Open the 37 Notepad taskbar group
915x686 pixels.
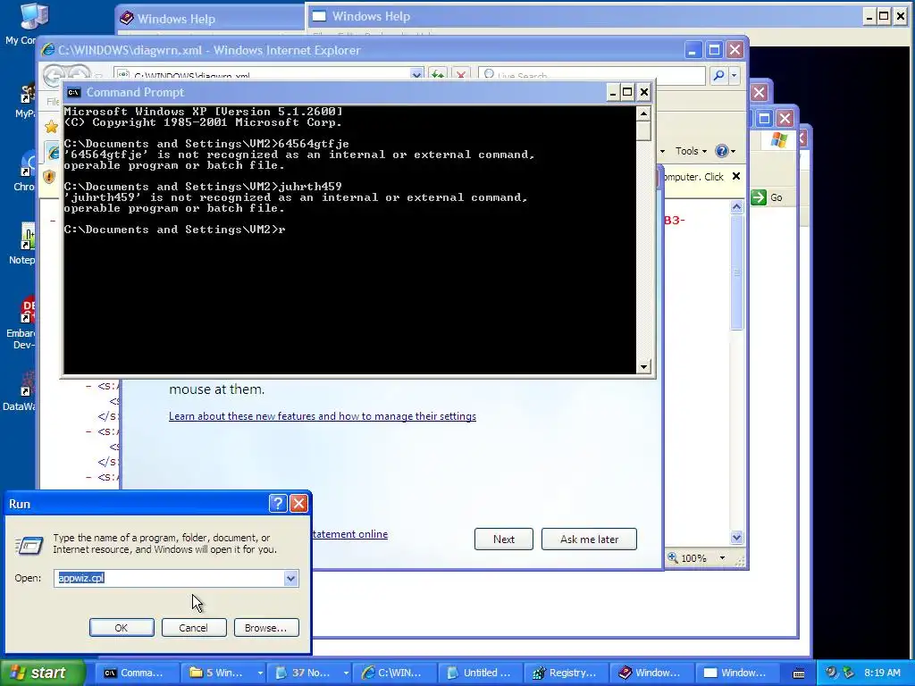309,673
